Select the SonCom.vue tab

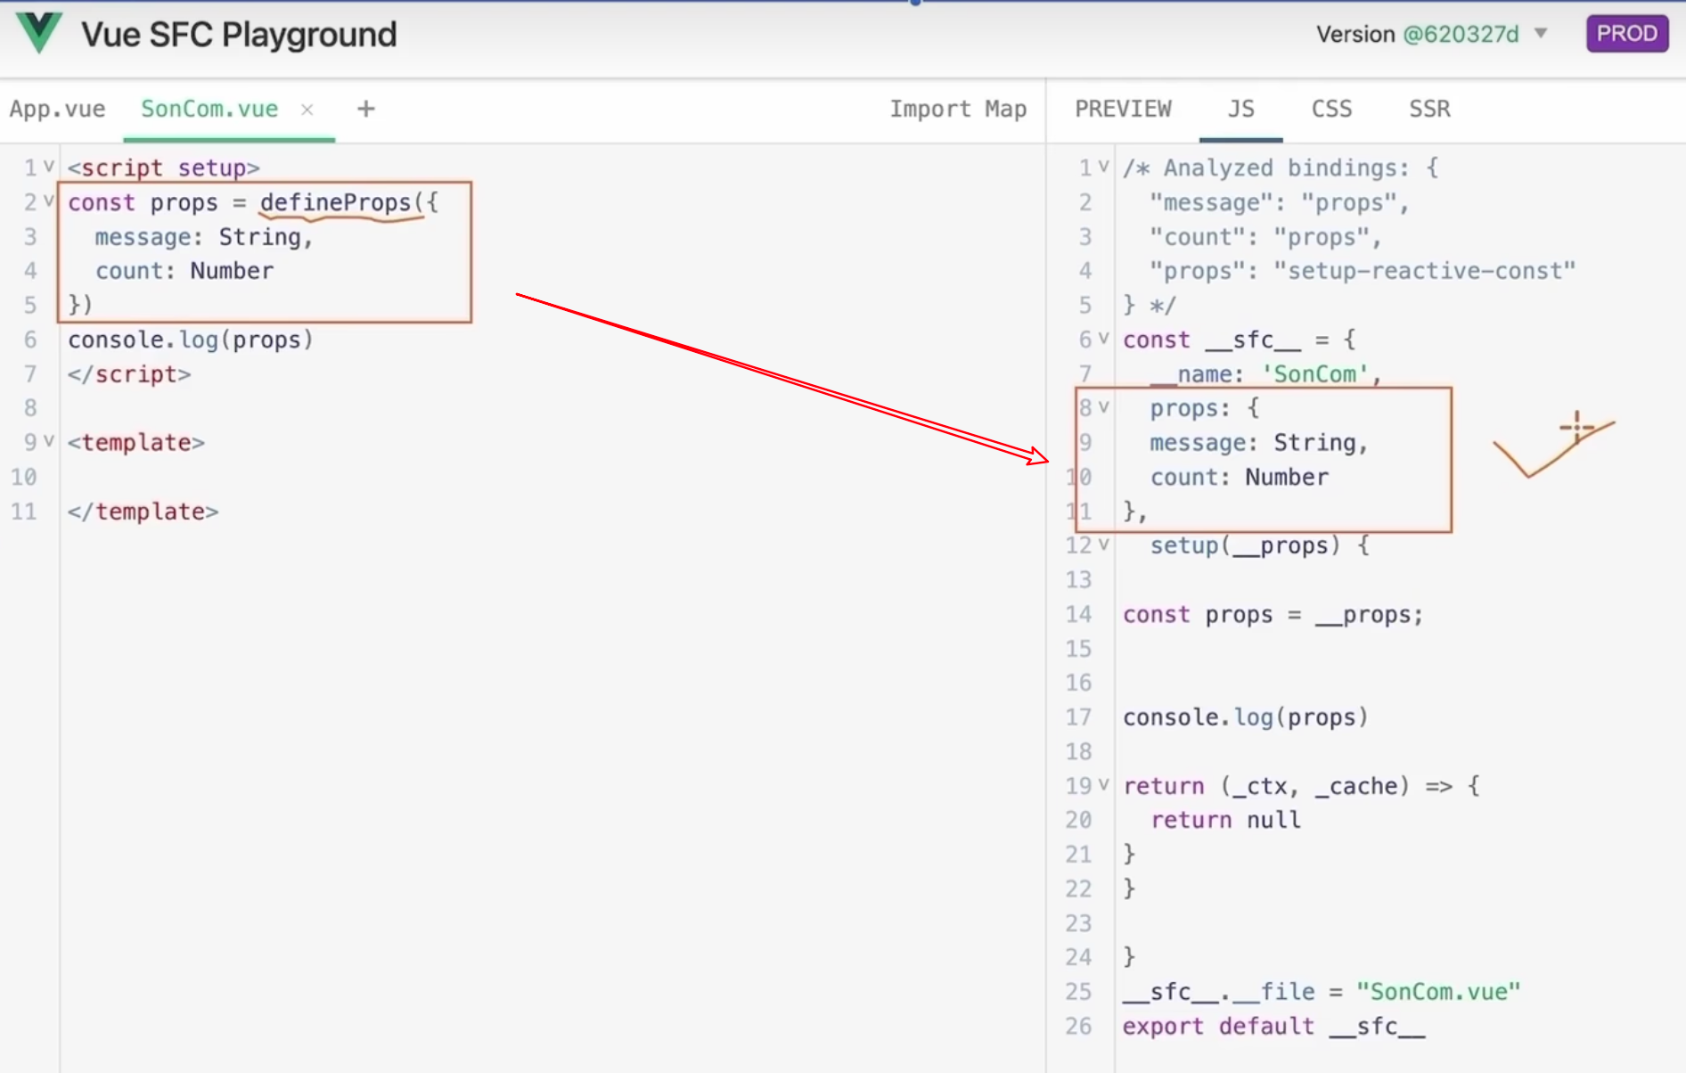209,109
